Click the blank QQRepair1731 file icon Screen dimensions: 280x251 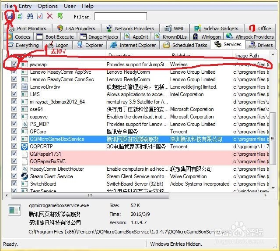24,154
